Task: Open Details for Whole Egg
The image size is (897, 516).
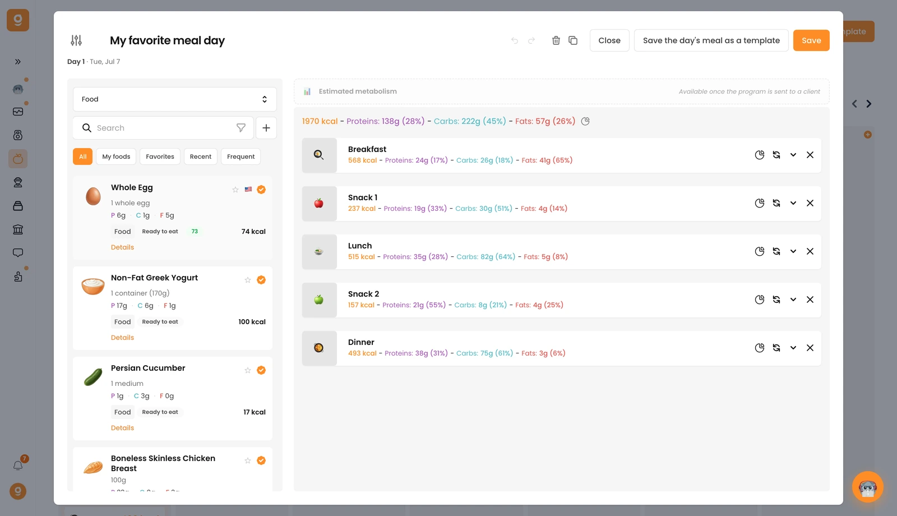Action: (x=122, y=247)
